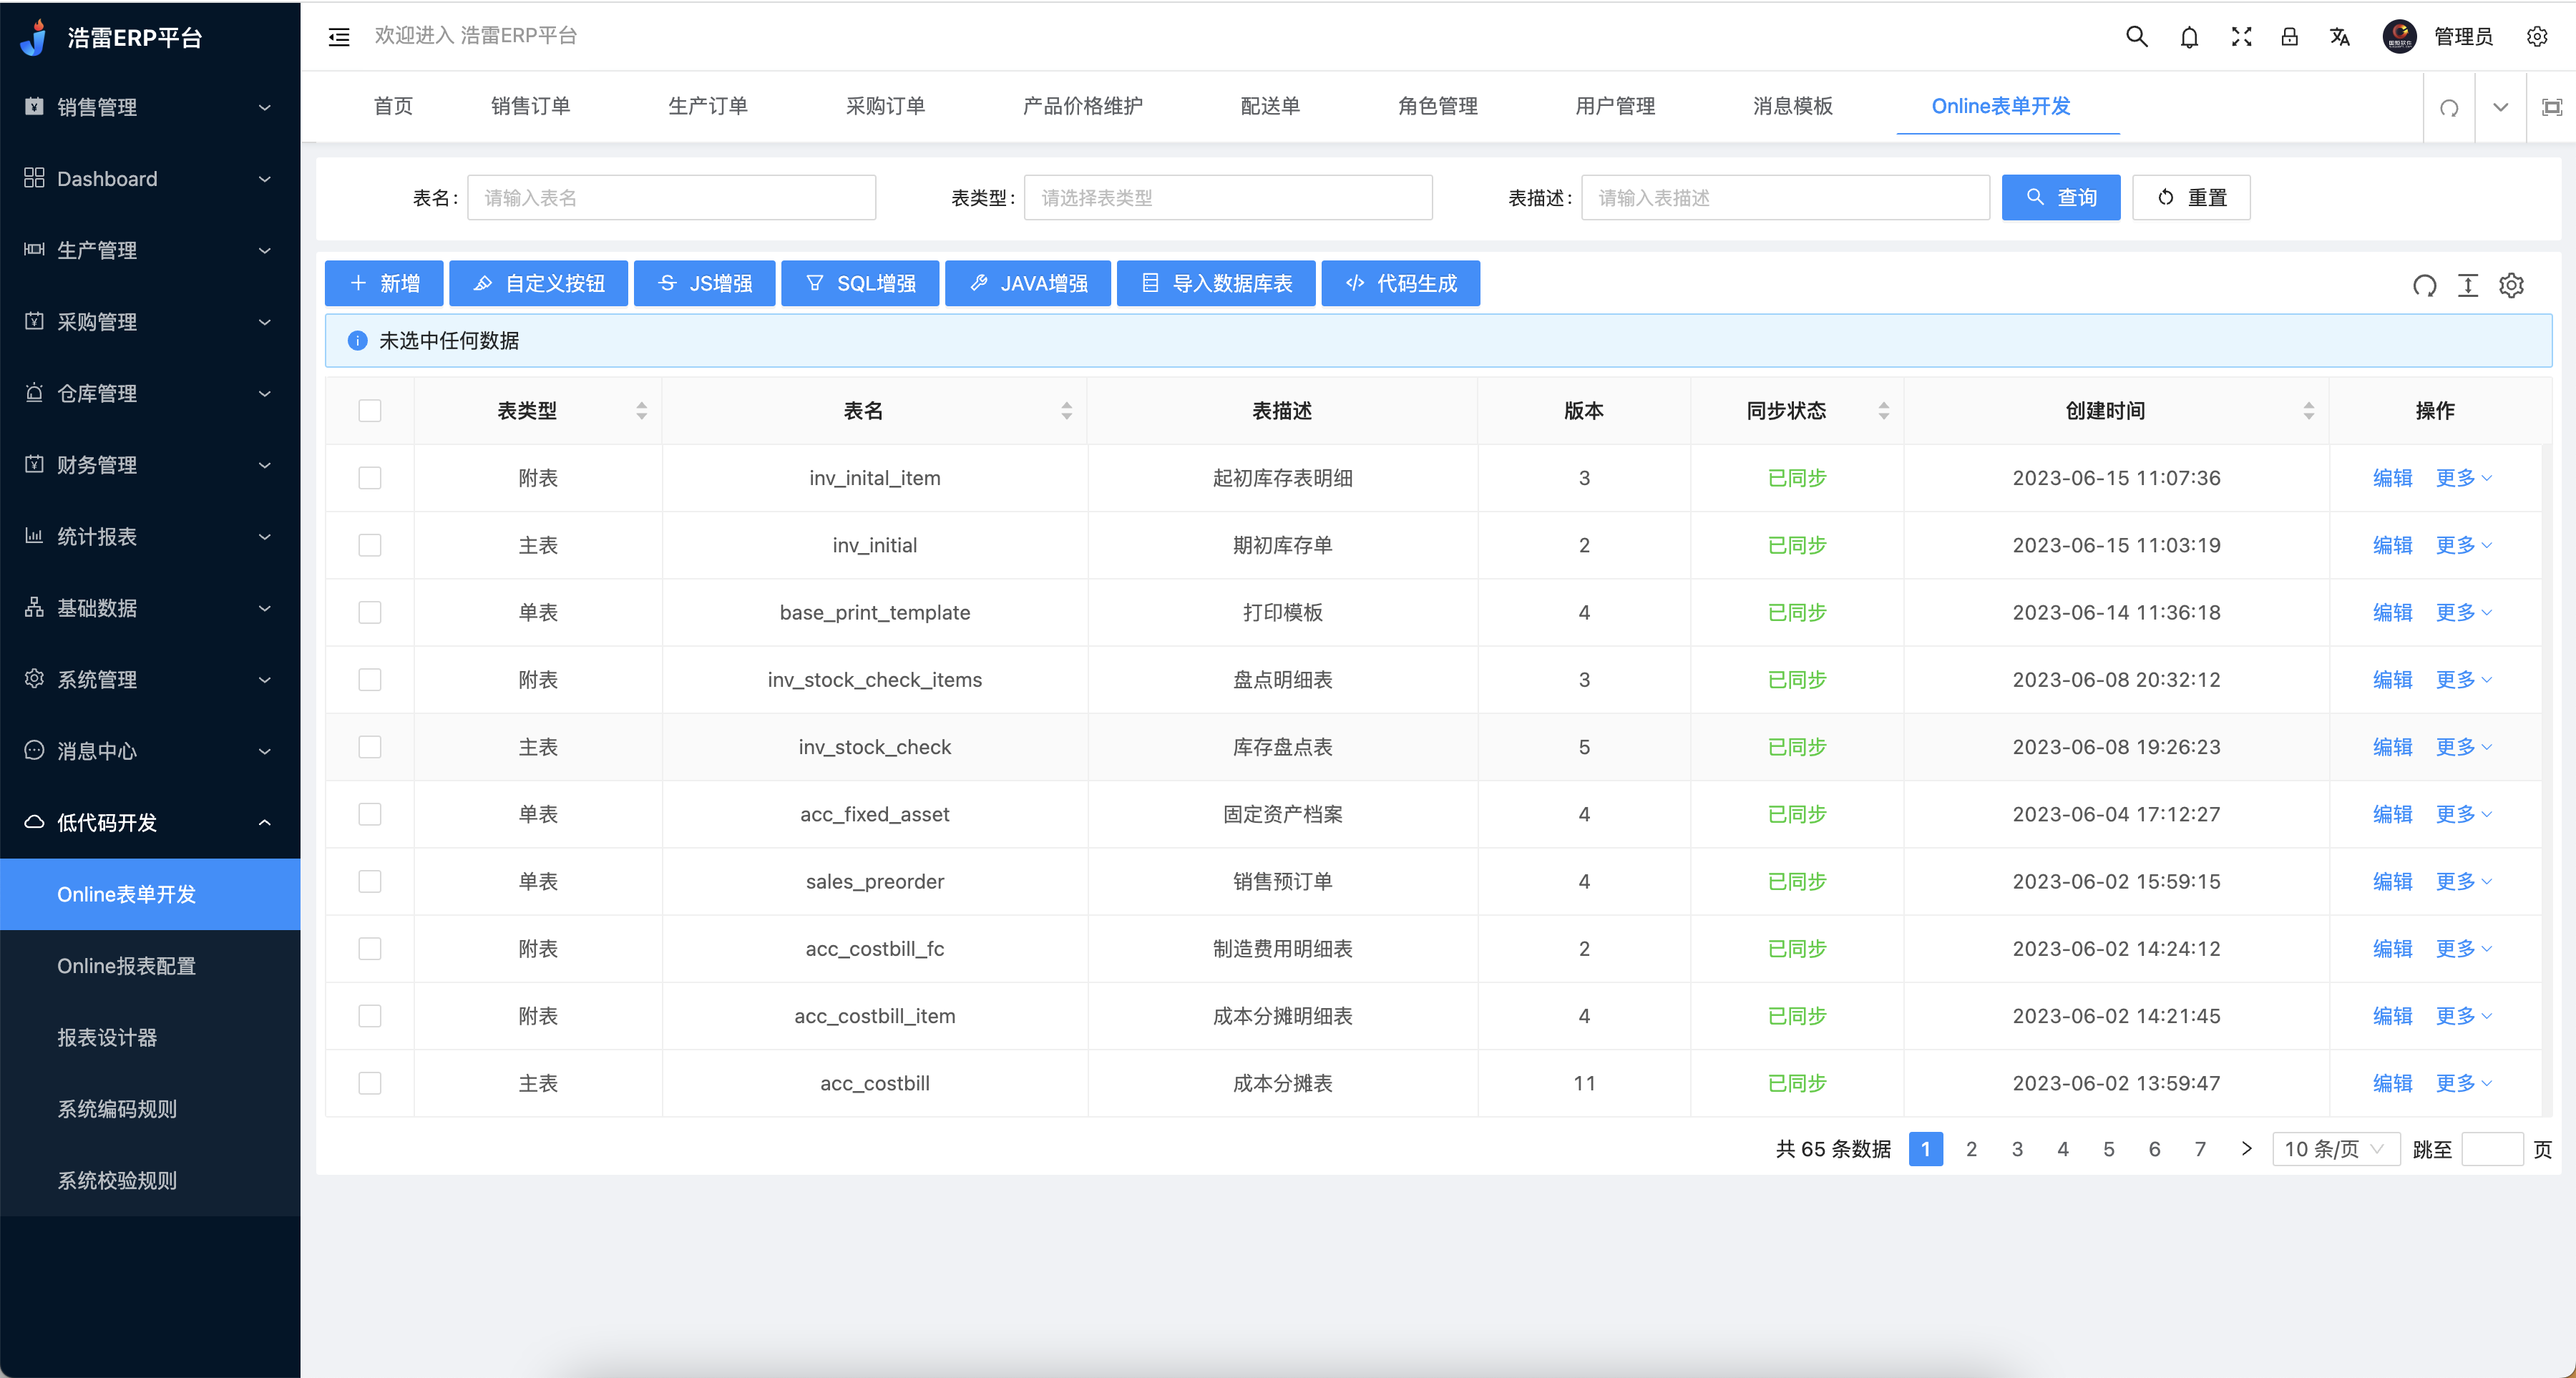Go to page 3 in pagination
The image size is (2576, 1378).
point(2017,1149)
